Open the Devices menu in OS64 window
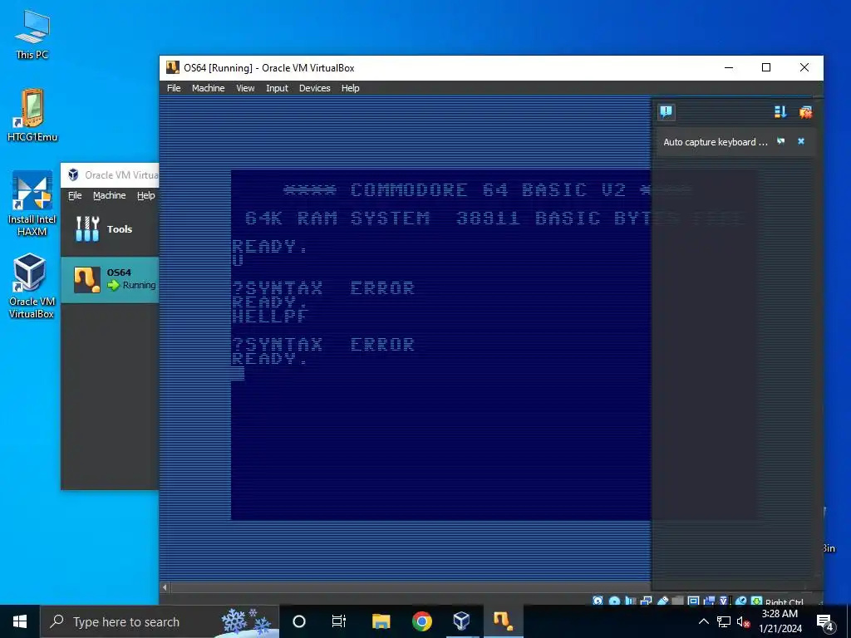 (314, 88)
